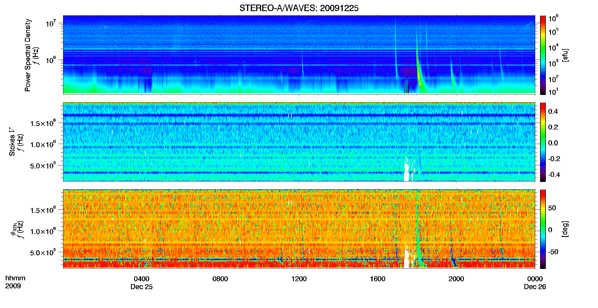598x308 pixels.
Task: Click the plot title STEREO-A/WAVES: 20091225
Action: (x=299, y=8)
